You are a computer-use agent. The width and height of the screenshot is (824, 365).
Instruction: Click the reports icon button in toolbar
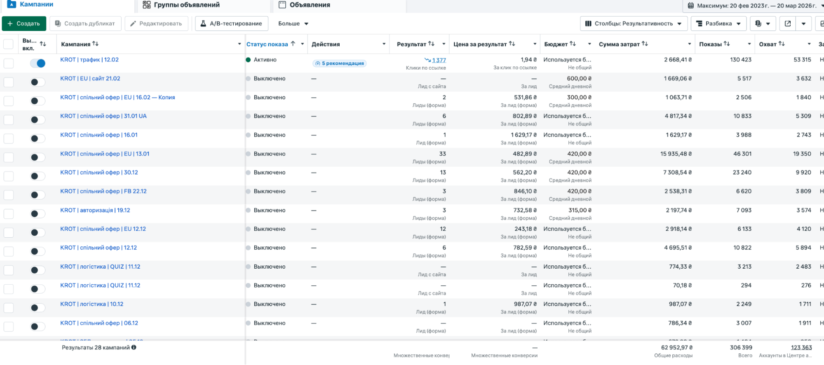[x=763, y=23]
